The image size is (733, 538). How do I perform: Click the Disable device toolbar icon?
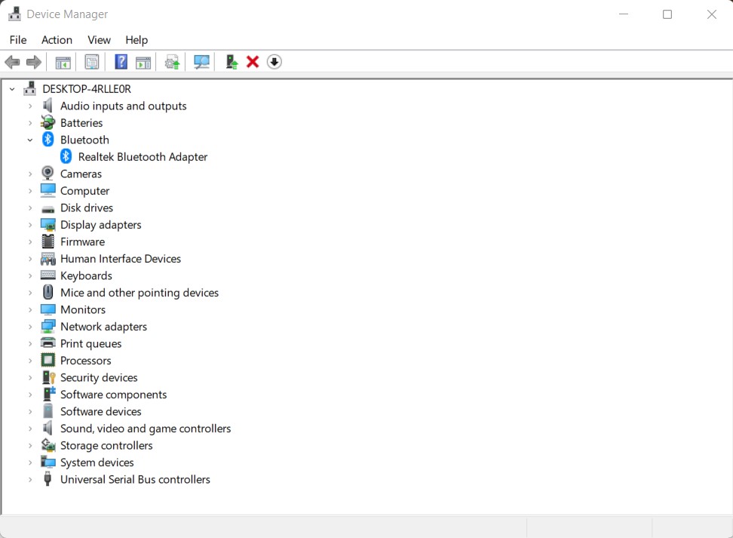pos(274,61)
